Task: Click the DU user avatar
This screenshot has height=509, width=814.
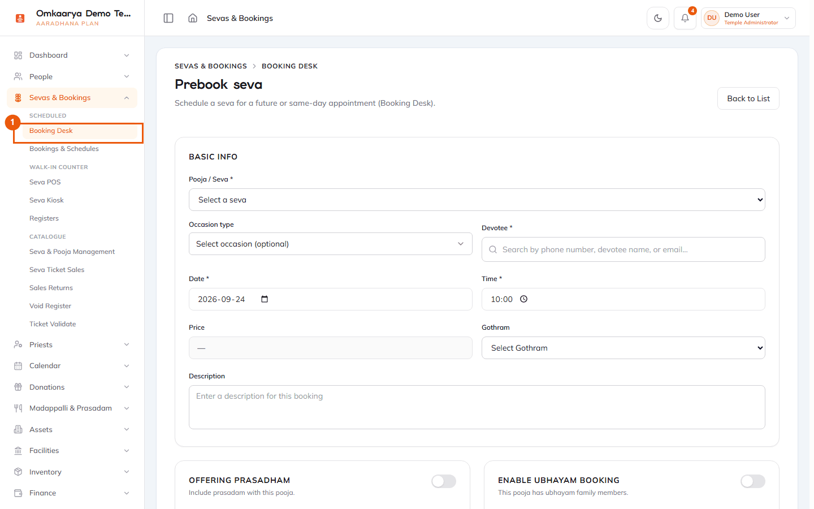Action: click(x=712, y=18)
